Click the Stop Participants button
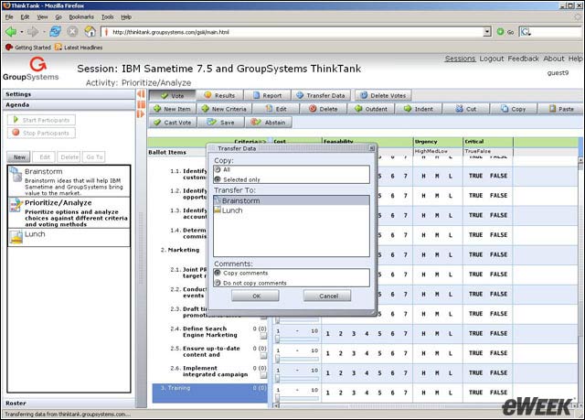 click(41, 133)
